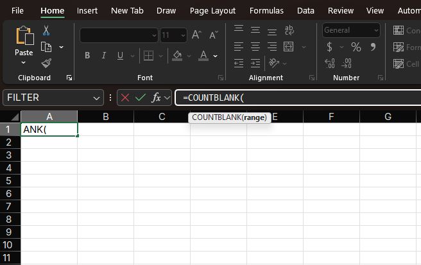Viewport: 421px width, 265px height.
Task: Expand Copy options arrow
Action: click(61, 47)
